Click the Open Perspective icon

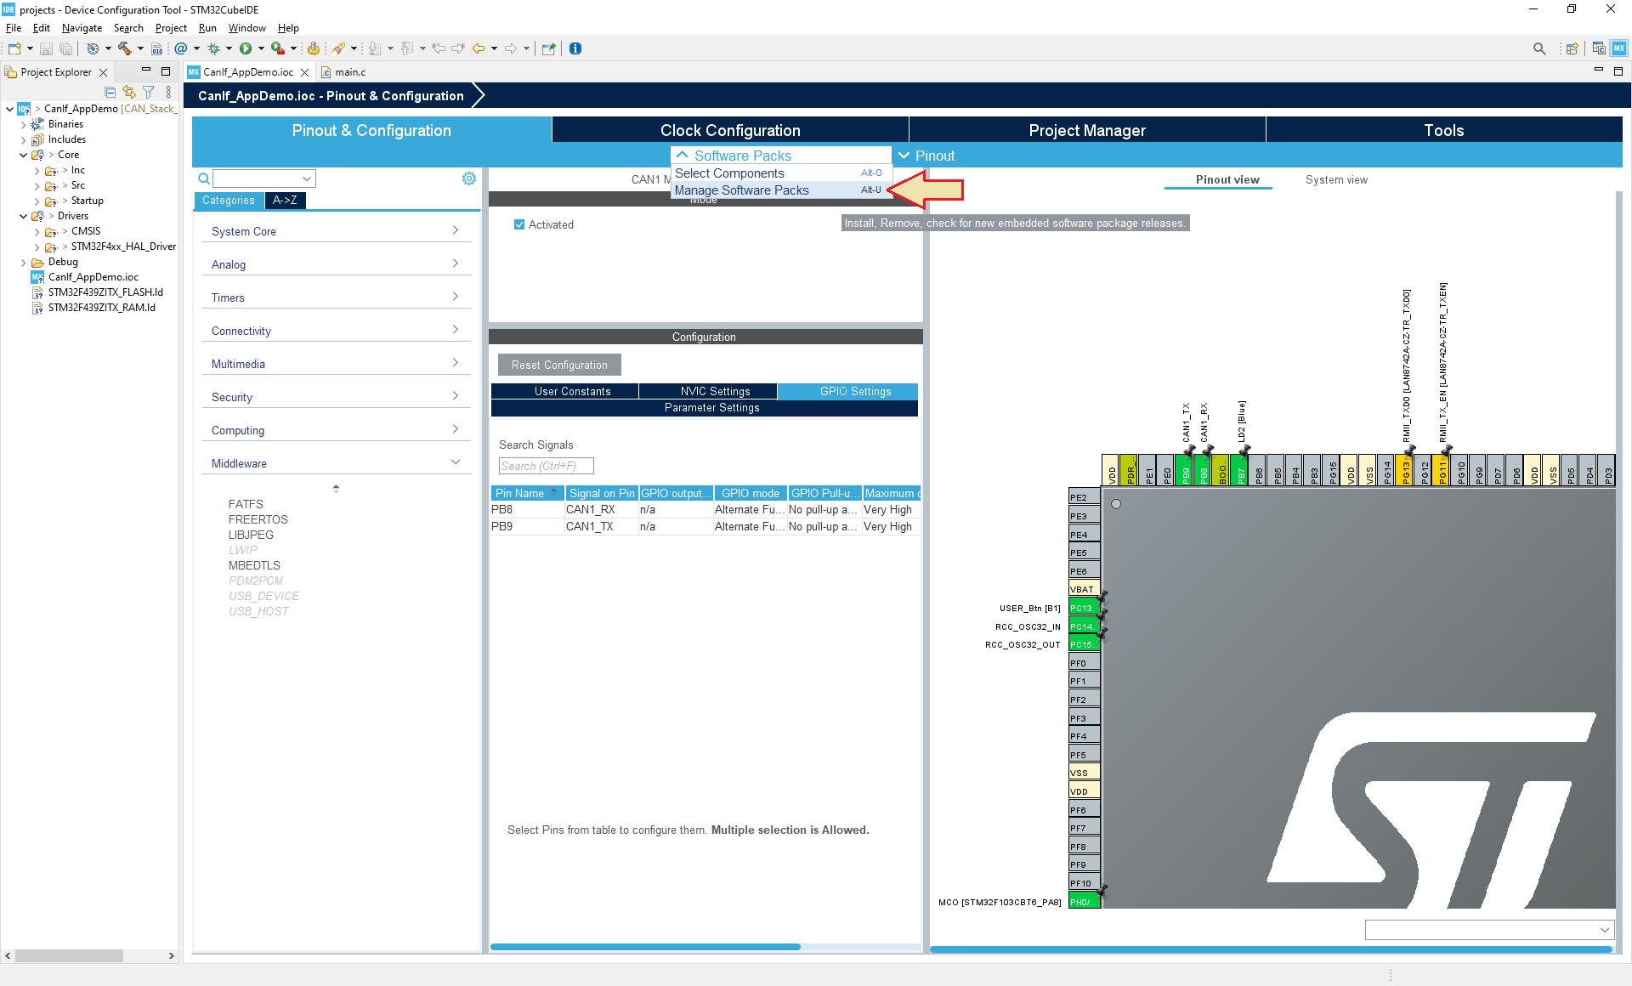pyautogui.click(x=1572, y=48)
